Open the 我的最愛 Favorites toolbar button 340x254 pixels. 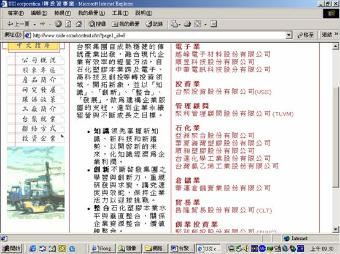click(x=126, y=24)
